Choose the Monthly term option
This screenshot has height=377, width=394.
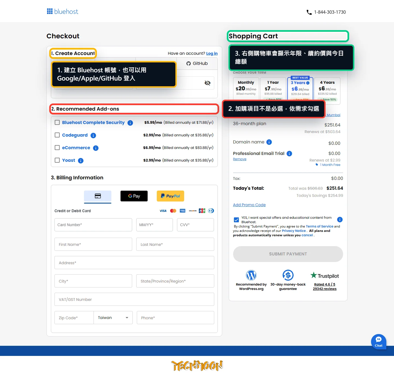(x=246, y=89)
